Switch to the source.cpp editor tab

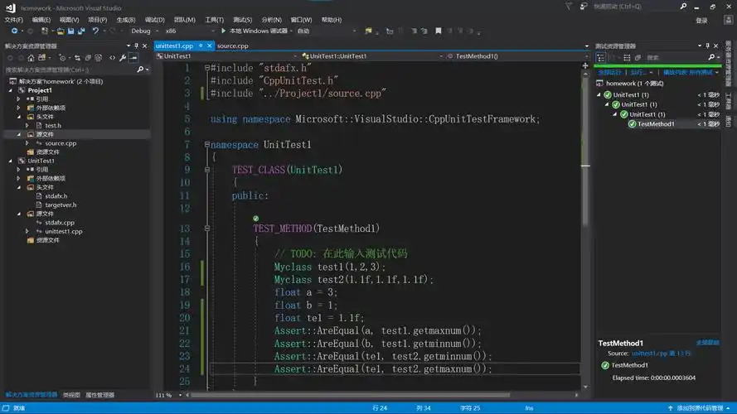[232, 46]
